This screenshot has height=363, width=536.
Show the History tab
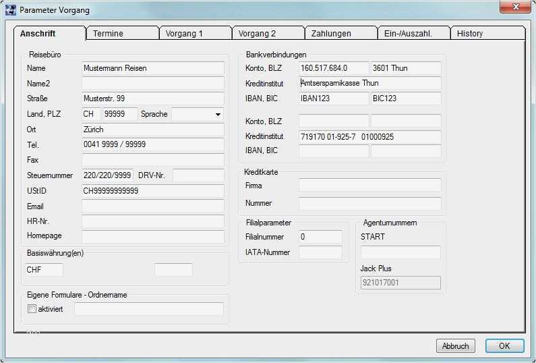(x=488, y=34)
